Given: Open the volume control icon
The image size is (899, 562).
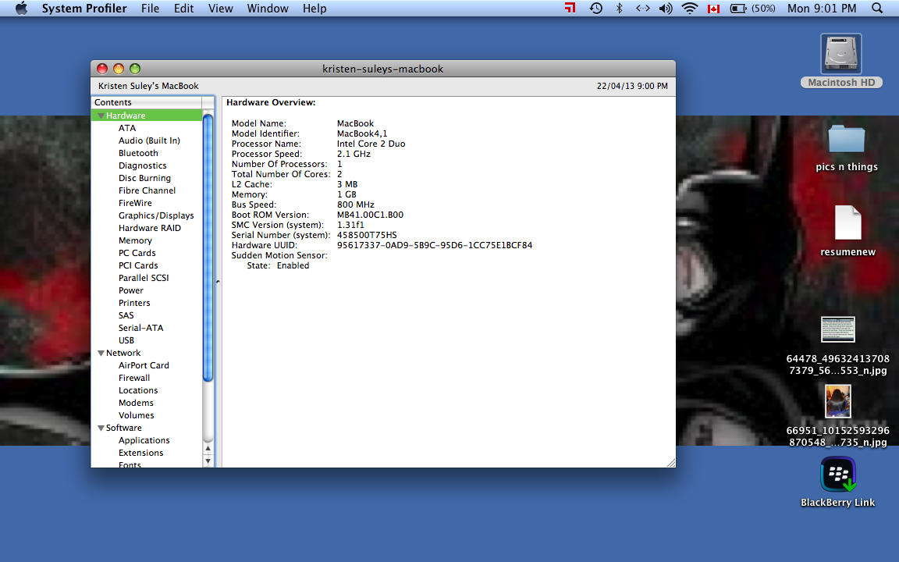Looking at the screenshot, I should click(666, 8).
